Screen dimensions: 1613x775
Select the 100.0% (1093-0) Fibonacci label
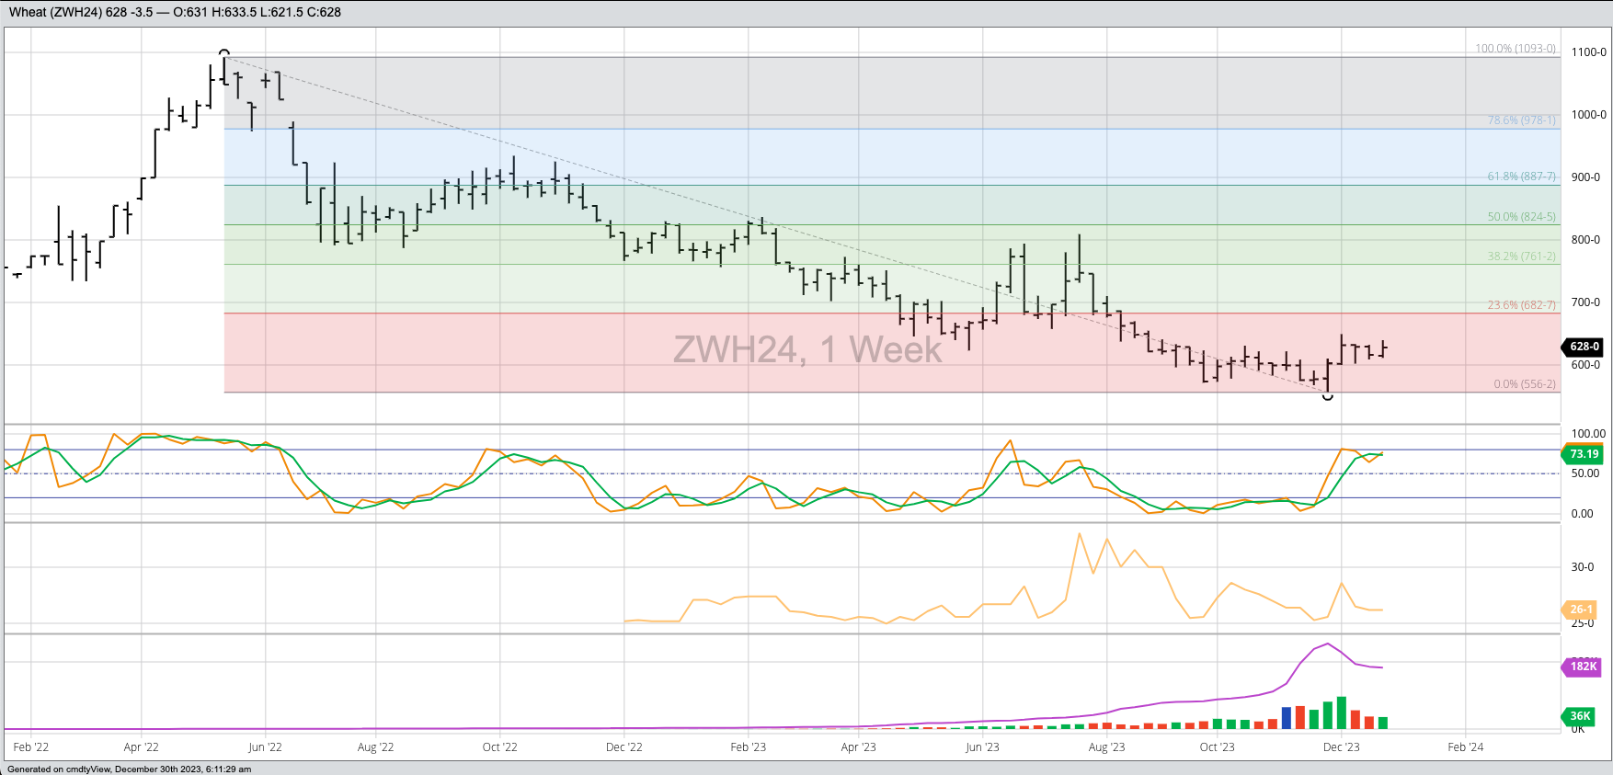point(1516,49)
